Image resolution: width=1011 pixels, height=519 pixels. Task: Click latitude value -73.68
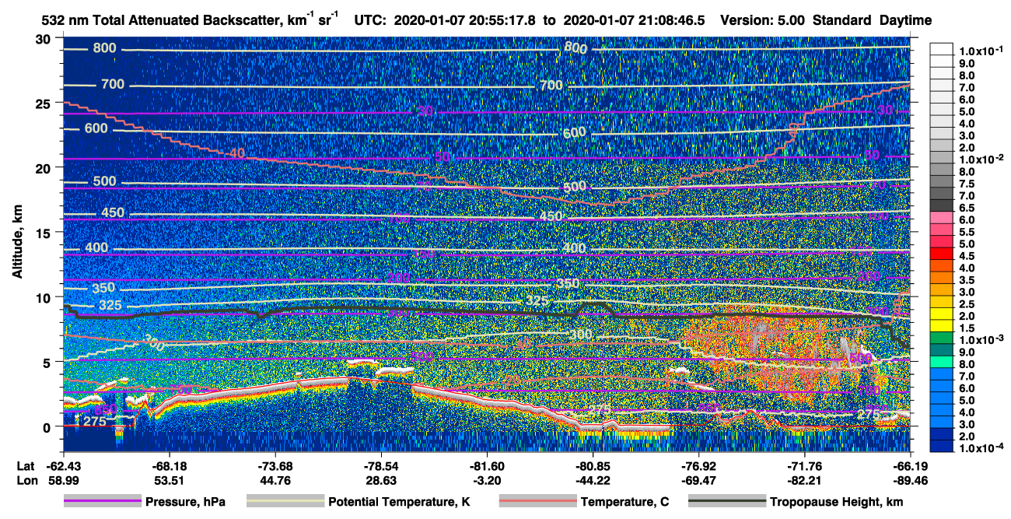point(275,466)
